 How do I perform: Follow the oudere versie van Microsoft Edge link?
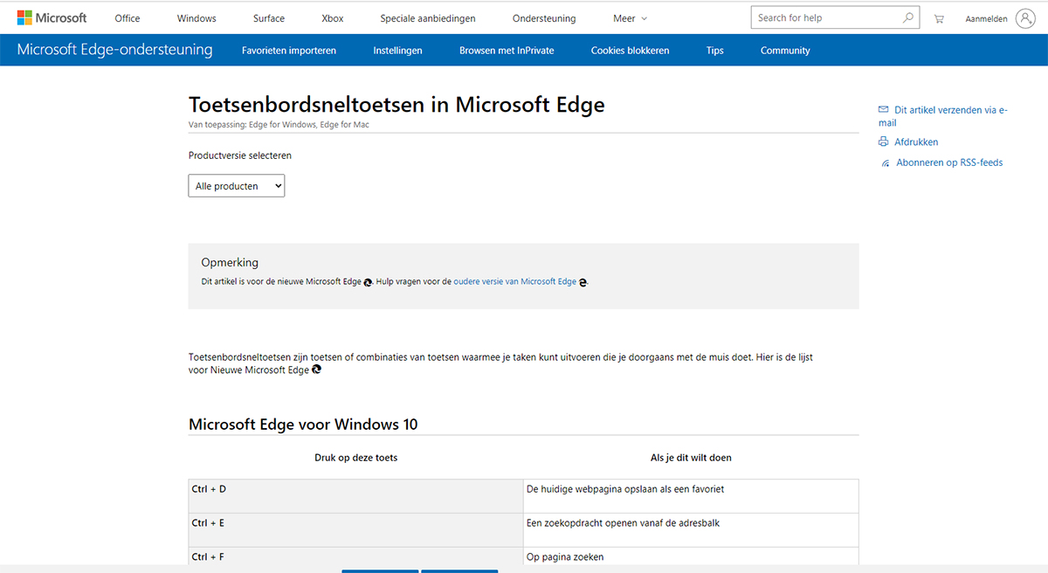pyautogui.click(x=514, y=282)
